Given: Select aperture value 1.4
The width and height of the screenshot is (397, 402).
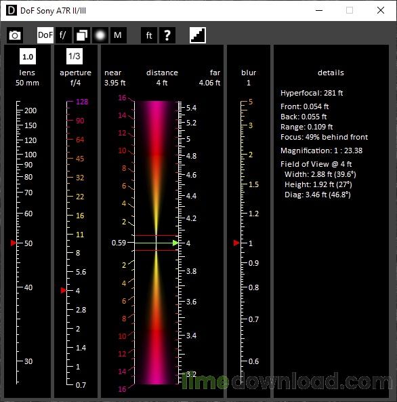Looking at the screenshot, I should [x=81, y=348].
